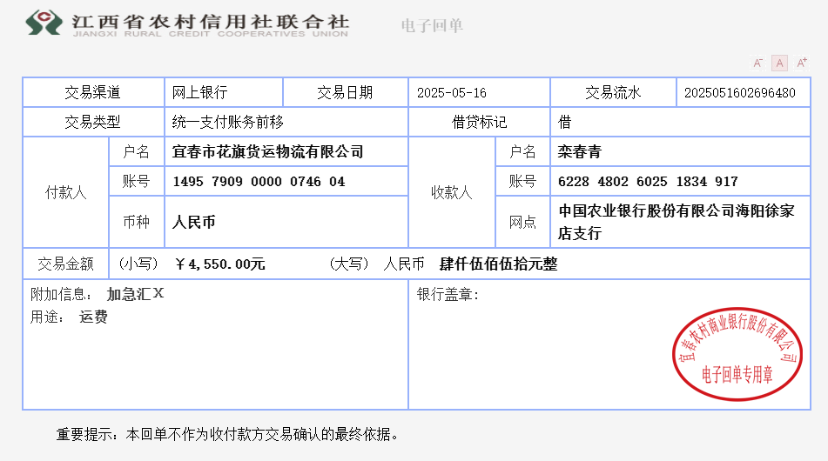Viewport: 828px width, 461px height.
Task: Click the debit/credit mark value 借
Action: tap(564, 123)
